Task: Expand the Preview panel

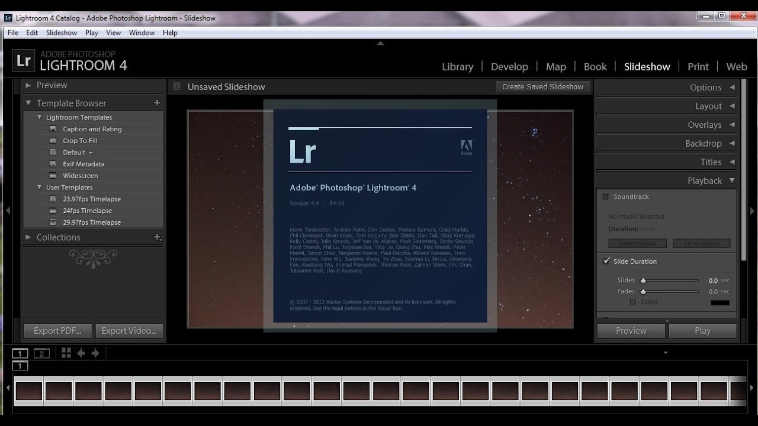Action: (x=28, y=85)
